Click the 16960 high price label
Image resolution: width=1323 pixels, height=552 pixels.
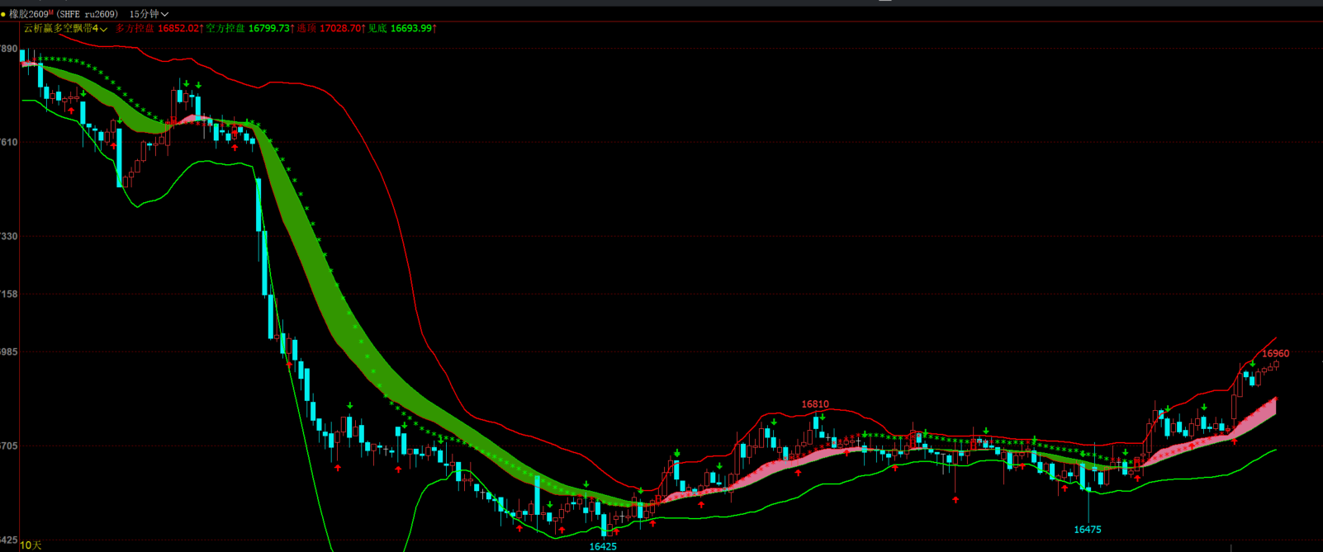pyautogui.click(x=1275, y=353)
